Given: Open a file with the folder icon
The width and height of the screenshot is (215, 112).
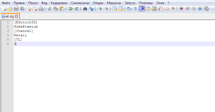Looking at the screenshot, I should tap(10, 9).
